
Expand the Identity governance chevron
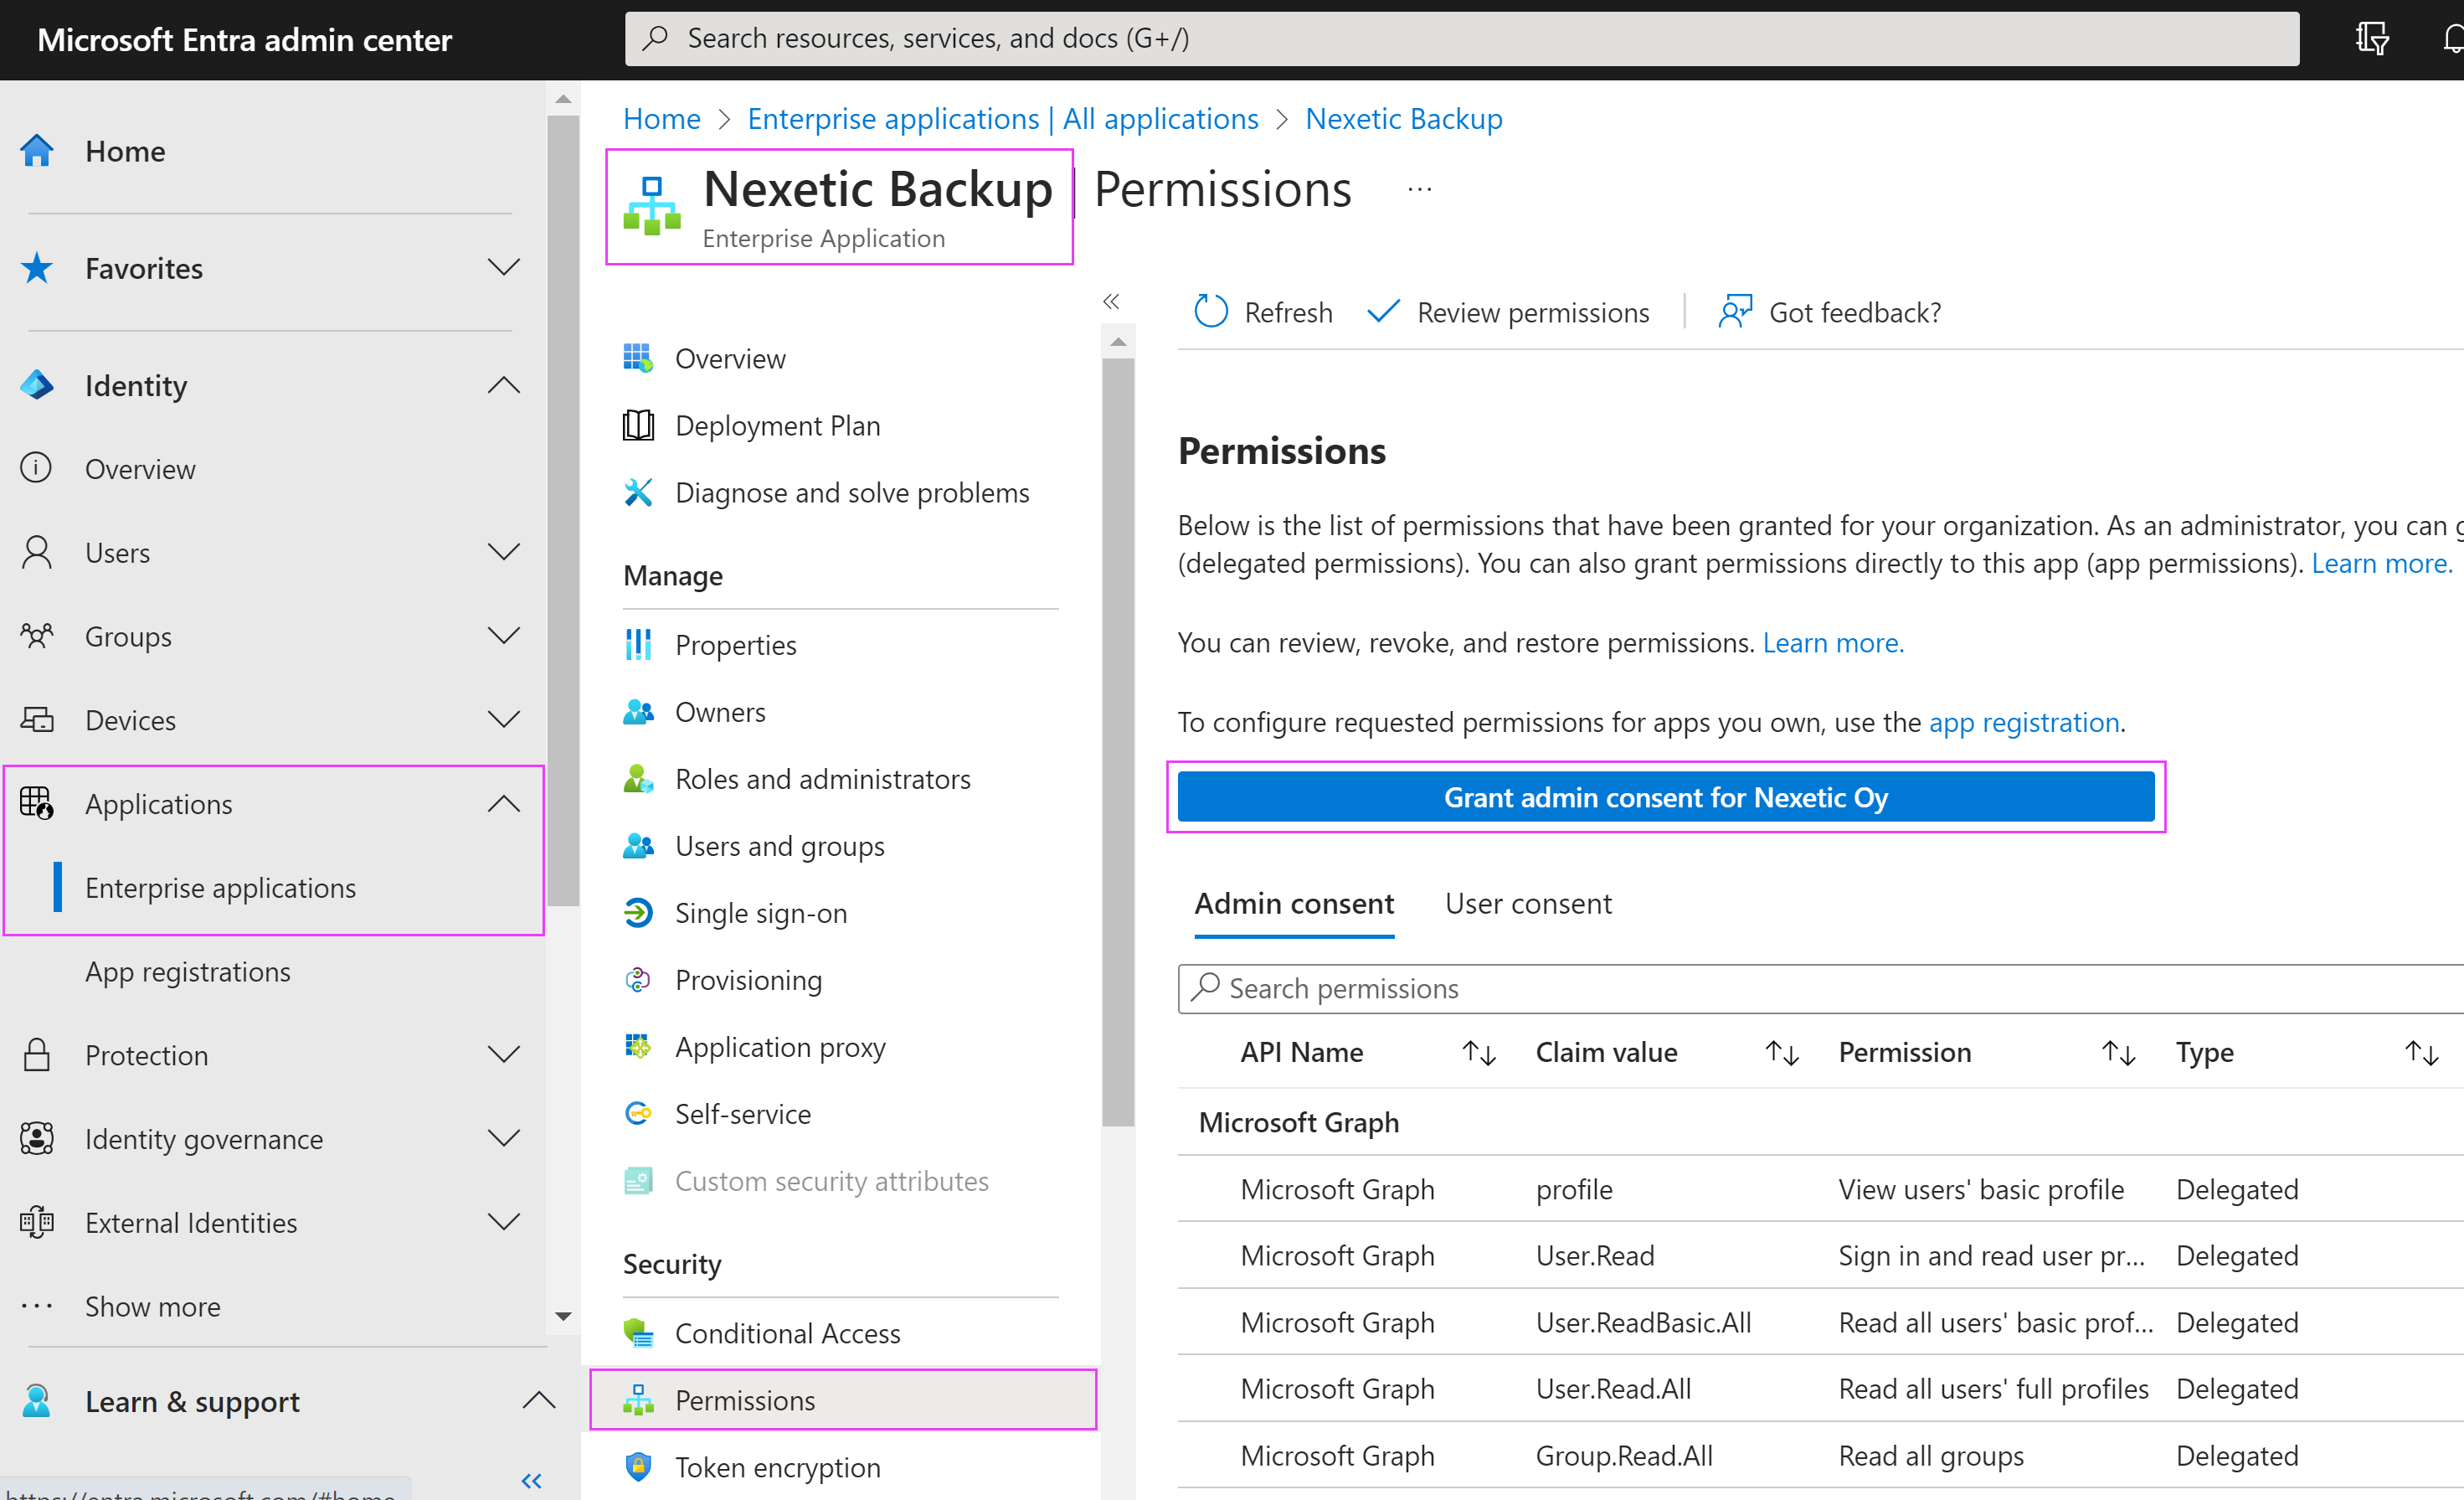[x=504, y=1137]
